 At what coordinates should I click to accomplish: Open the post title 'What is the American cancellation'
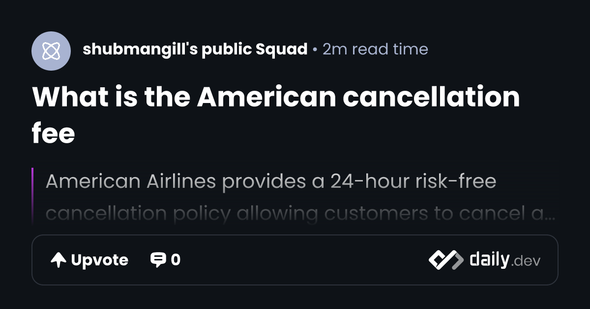[x=276, y=97]
